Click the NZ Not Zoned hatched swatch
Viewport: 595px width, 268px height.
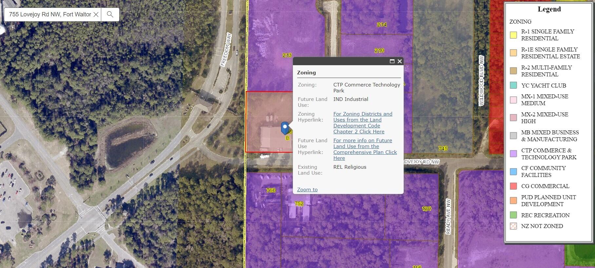513,226
